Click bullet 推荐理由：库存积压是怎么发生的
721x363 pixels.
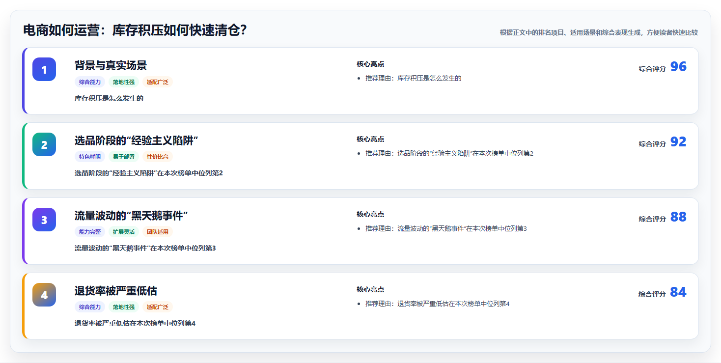coord(414,79)
